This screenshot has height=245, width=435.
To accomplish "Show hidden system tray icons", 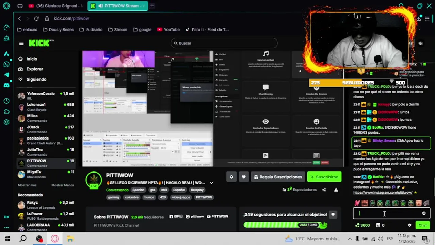I will pos(350,239).
